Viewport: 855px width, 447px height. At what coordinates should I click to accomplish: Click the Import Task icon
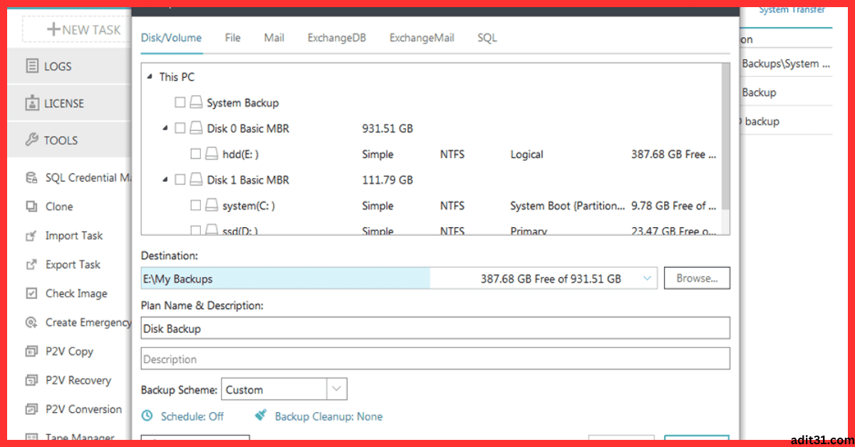coord(71,235)
